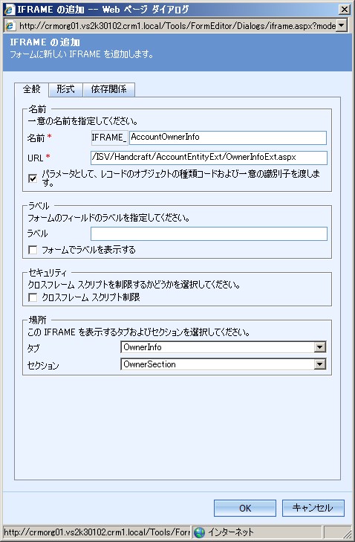Click the URL input field

click(x=209, y=158)
